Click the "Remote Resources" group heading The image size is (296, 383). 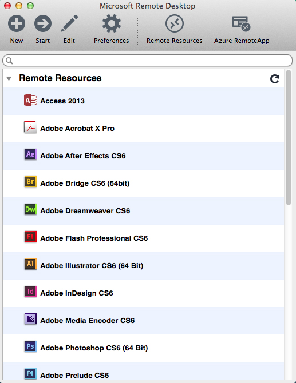pos(60,78)
